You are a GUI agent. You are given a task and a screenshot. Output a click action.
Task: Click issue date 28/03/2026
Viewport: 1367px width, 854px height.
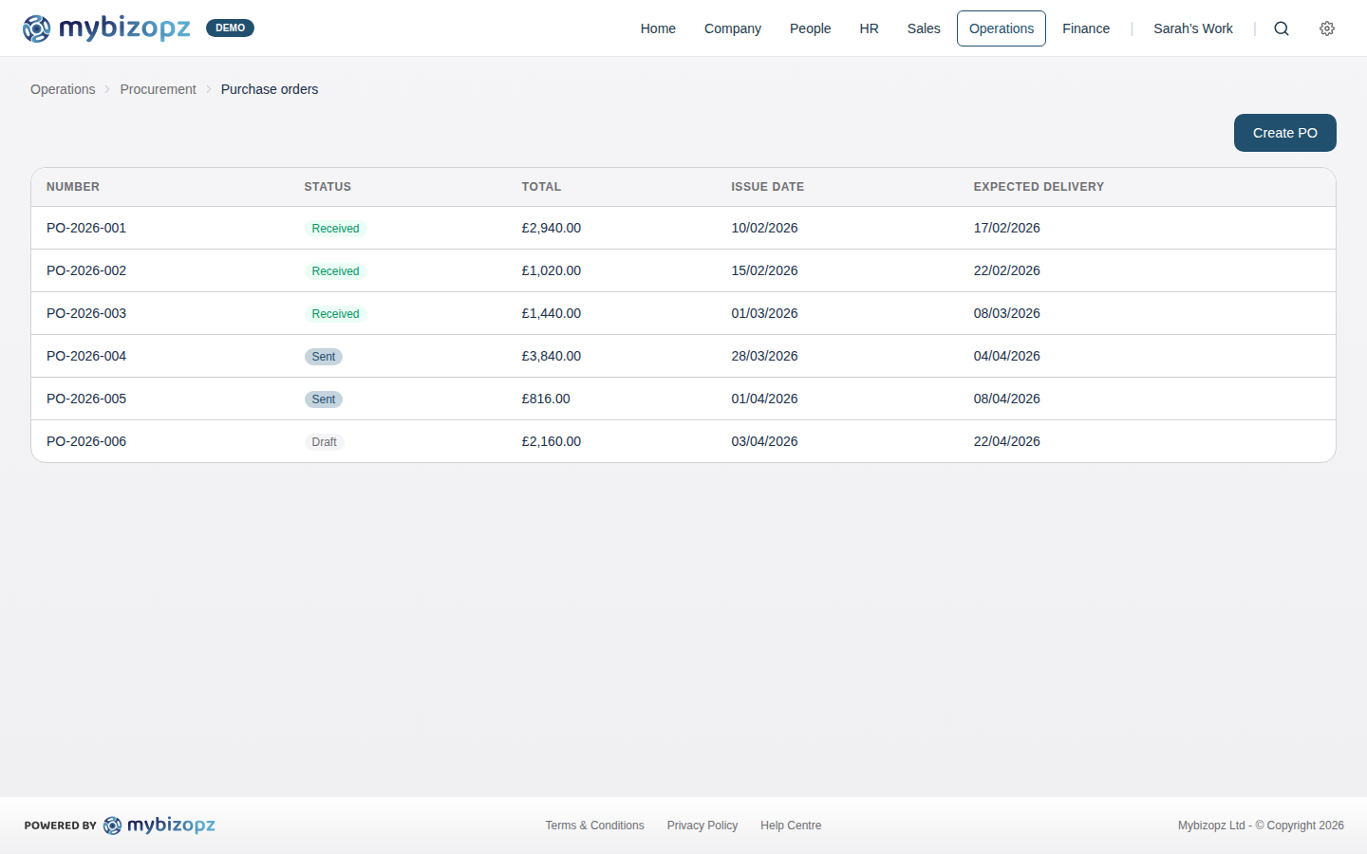[x=764, y=356]
